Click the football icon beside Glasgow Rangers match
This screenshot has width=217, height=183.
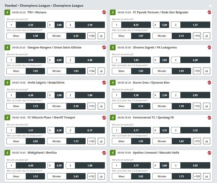8,47
